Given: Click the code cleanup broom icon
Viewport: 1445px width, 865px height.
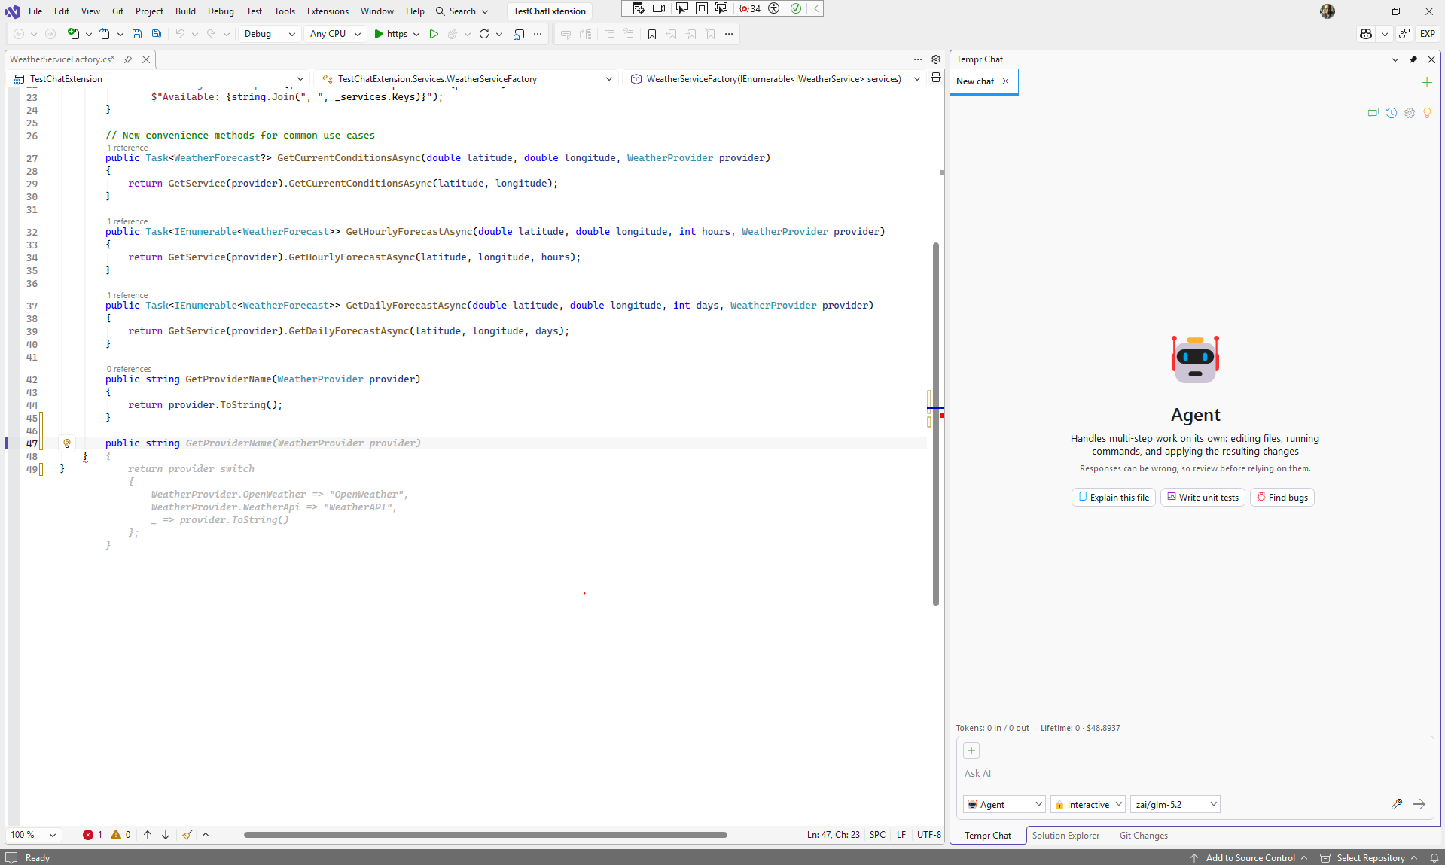Looking at the screenshot, I should click(x=187, y=835).
